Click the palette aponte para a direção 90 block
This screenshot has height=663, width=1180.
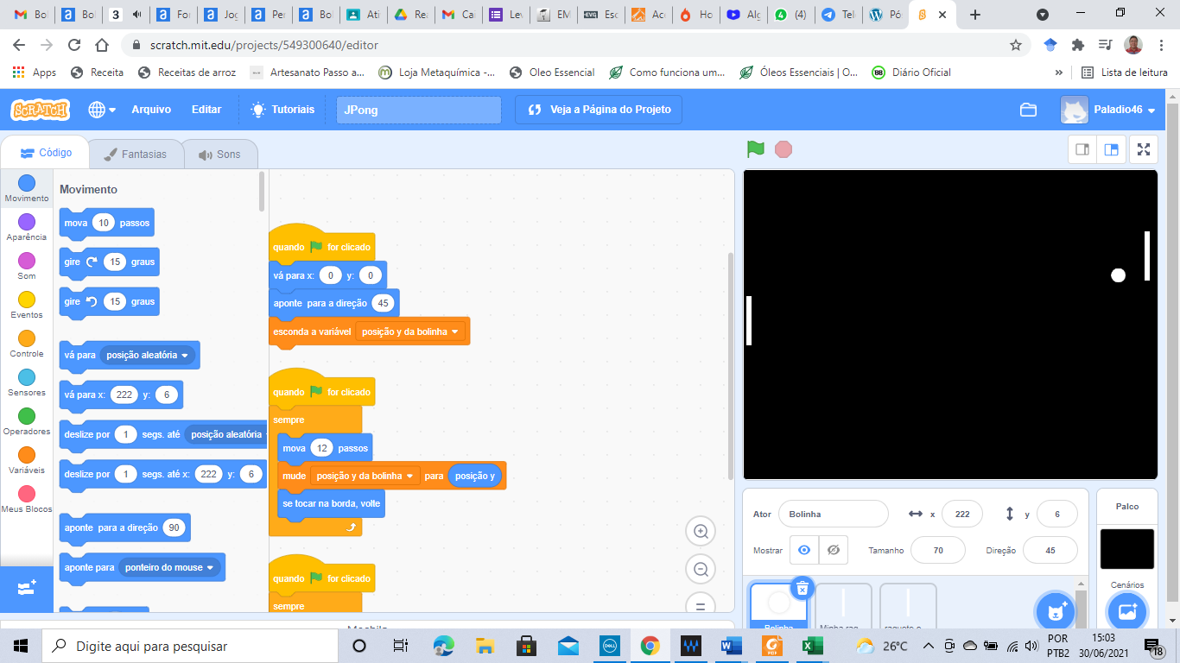(x=125, y=527)
